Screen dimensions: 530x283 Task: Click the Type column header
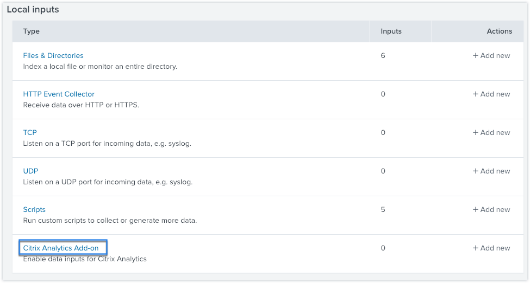[x=32, y=31]
